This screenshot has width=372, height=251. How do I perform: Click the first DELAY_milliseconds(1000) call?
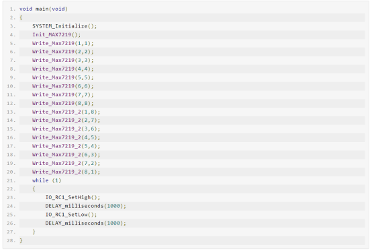(x=86, y=206)
